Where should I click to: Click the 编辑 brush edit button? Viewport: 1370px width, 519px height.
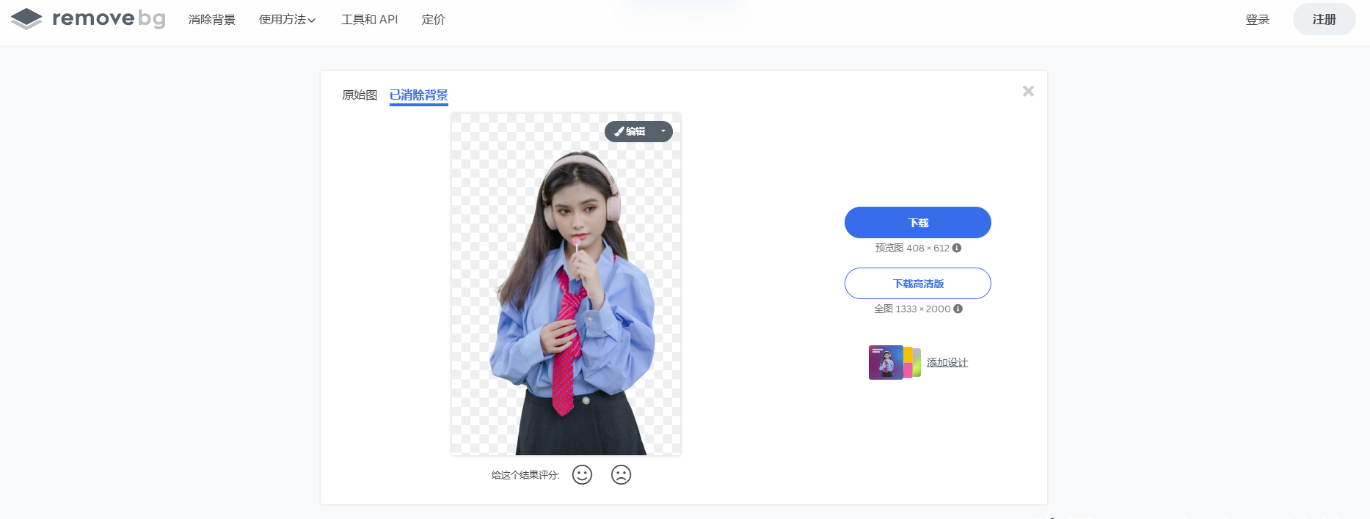[630, 131]
